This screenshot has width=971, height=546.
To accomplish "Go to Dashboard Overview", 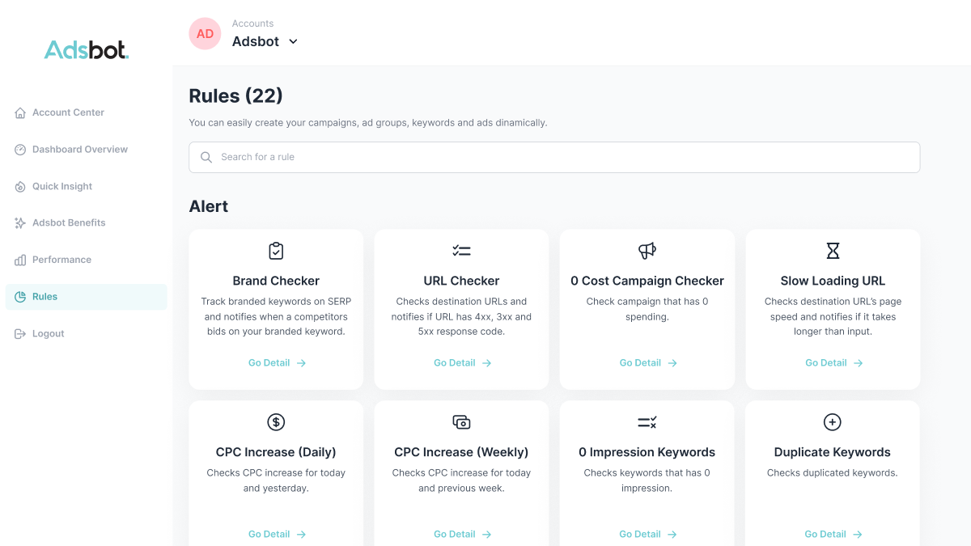I will click(79, 150).
